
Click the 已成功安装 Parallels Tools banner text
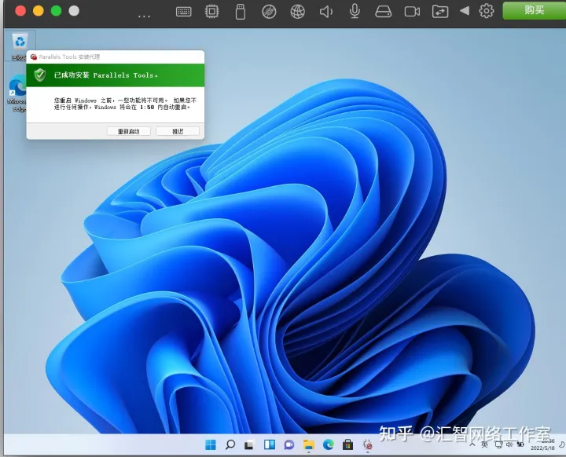click(106, 75)
